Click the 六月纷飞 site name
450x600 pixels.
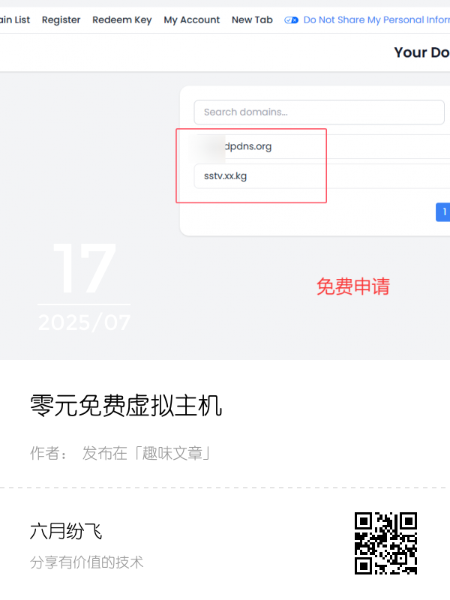[x=66, y=531]
